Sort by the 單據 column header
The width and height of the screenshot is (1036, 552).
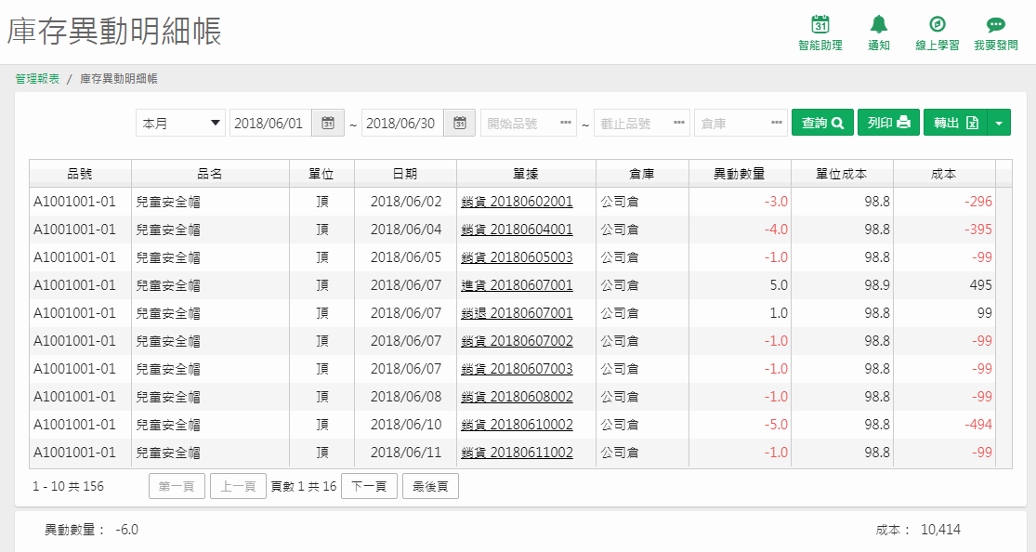[x=526, y=174]
